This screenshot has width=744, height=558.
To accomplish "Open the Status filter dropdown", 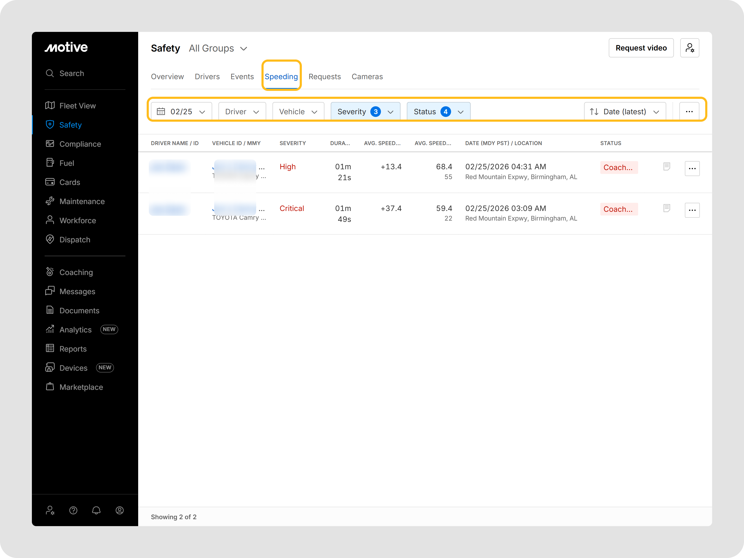I will click(x=438, y=112).
